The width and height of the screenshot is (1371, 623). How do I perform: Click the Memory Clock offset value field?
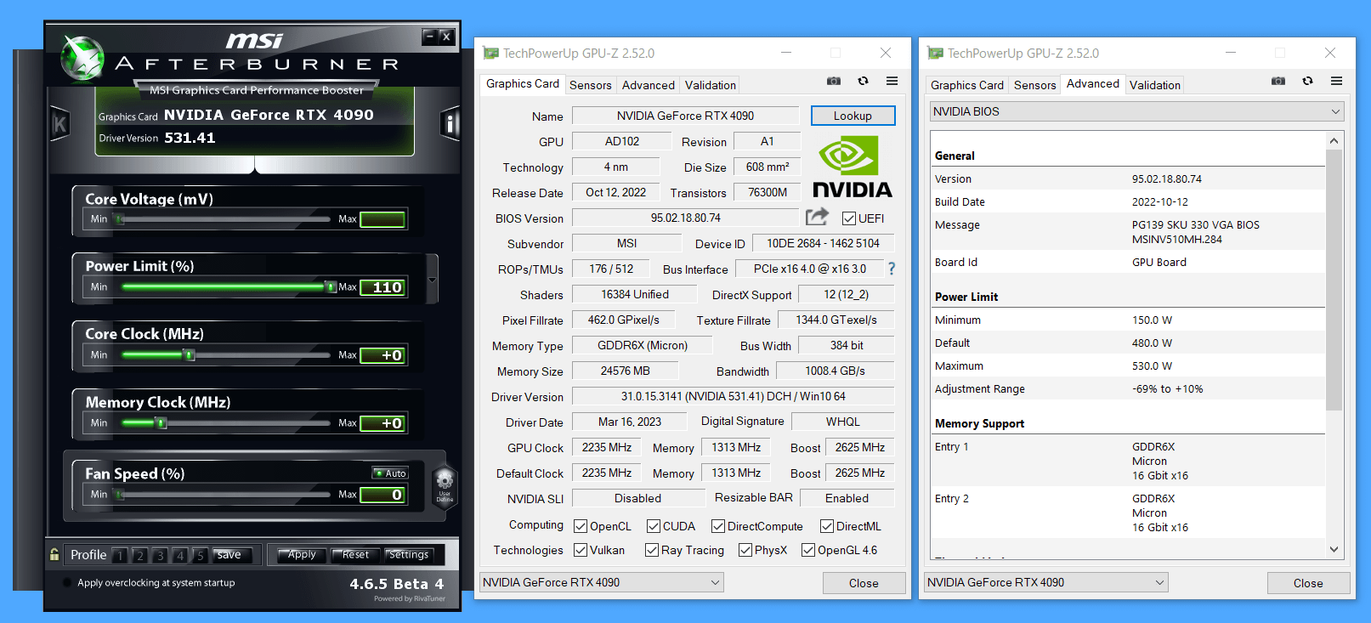[x=383, y=423]
